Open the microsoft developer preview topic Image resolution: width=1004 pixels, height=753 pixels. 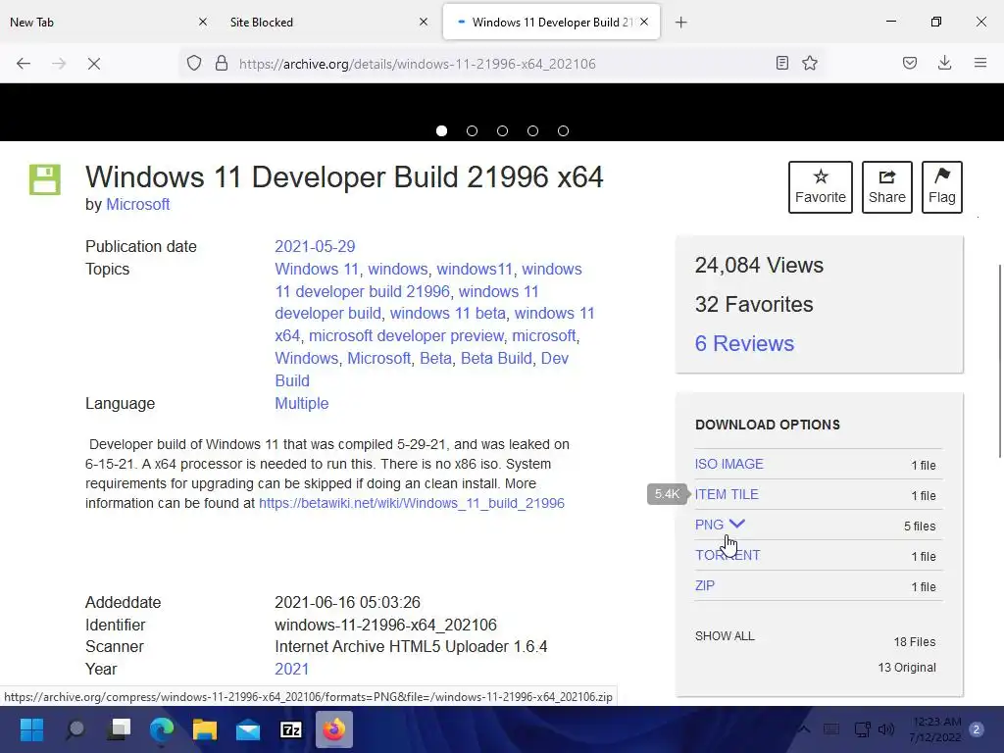[x=406, y=335]
